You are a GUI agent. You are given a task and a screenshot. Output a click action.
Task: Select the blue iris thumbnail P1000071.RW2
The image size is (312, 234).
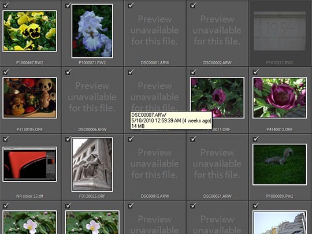pos(92,31)
